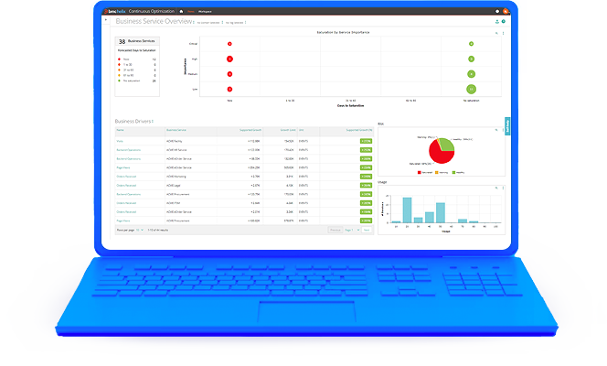Viewport: 607px width, 366px height.
Task: Click the home icon in the top bar
Action: pyautogui.click(x=181, y=10)
